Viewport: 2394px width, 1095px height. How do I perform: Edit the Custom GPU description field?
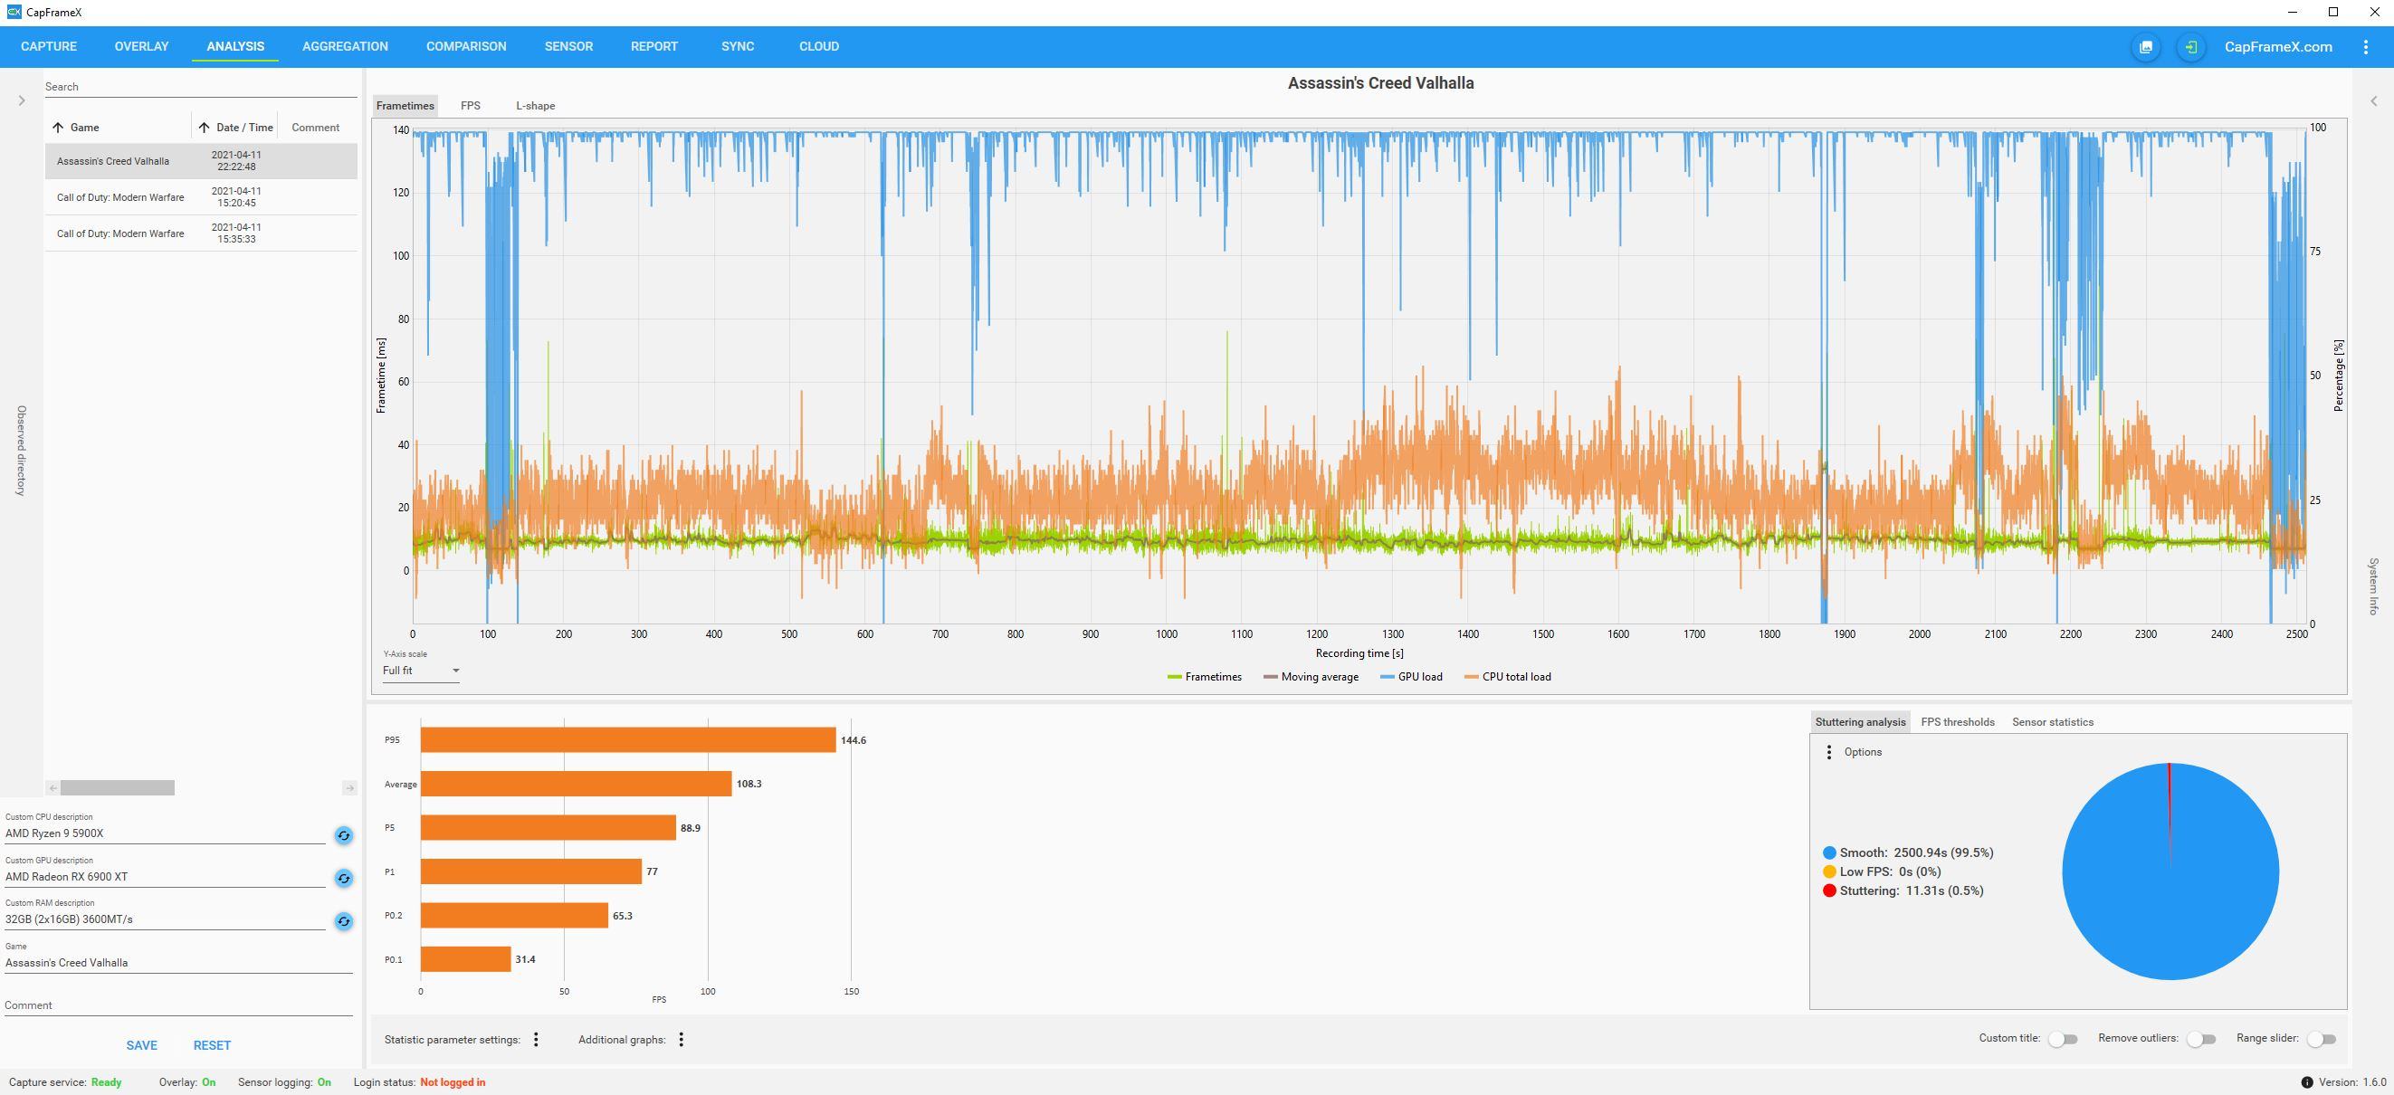coord(166,877)
